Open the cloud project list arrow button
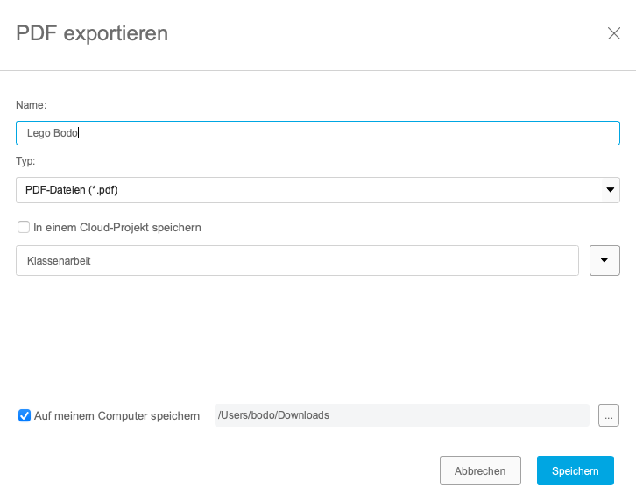The width and height of the screenshot is (636, 502). pos(604,260)
